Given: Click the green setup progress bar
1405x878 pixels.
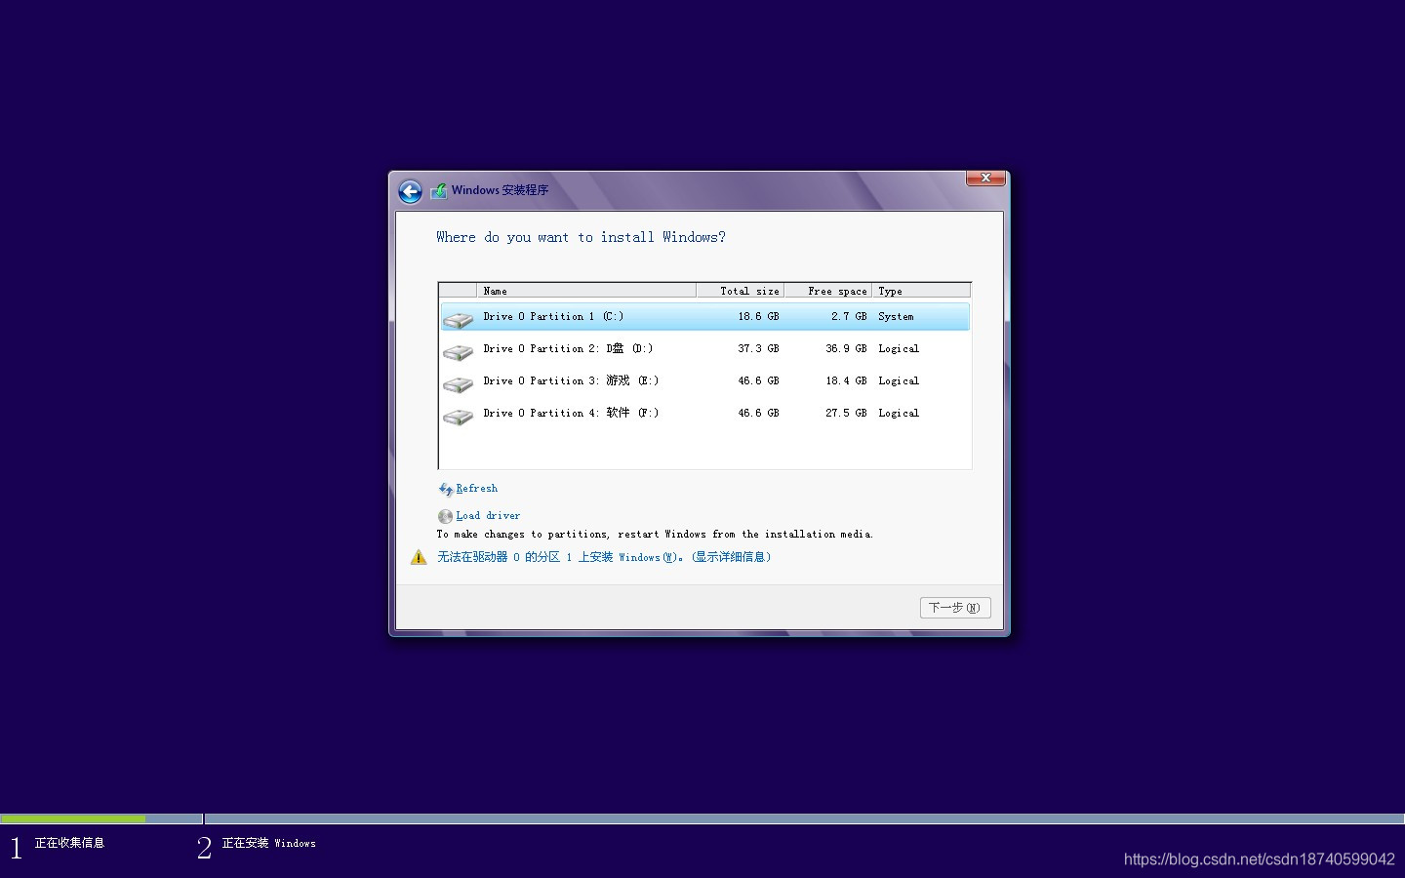Looking at the screenshot, I should click(73, 818).
